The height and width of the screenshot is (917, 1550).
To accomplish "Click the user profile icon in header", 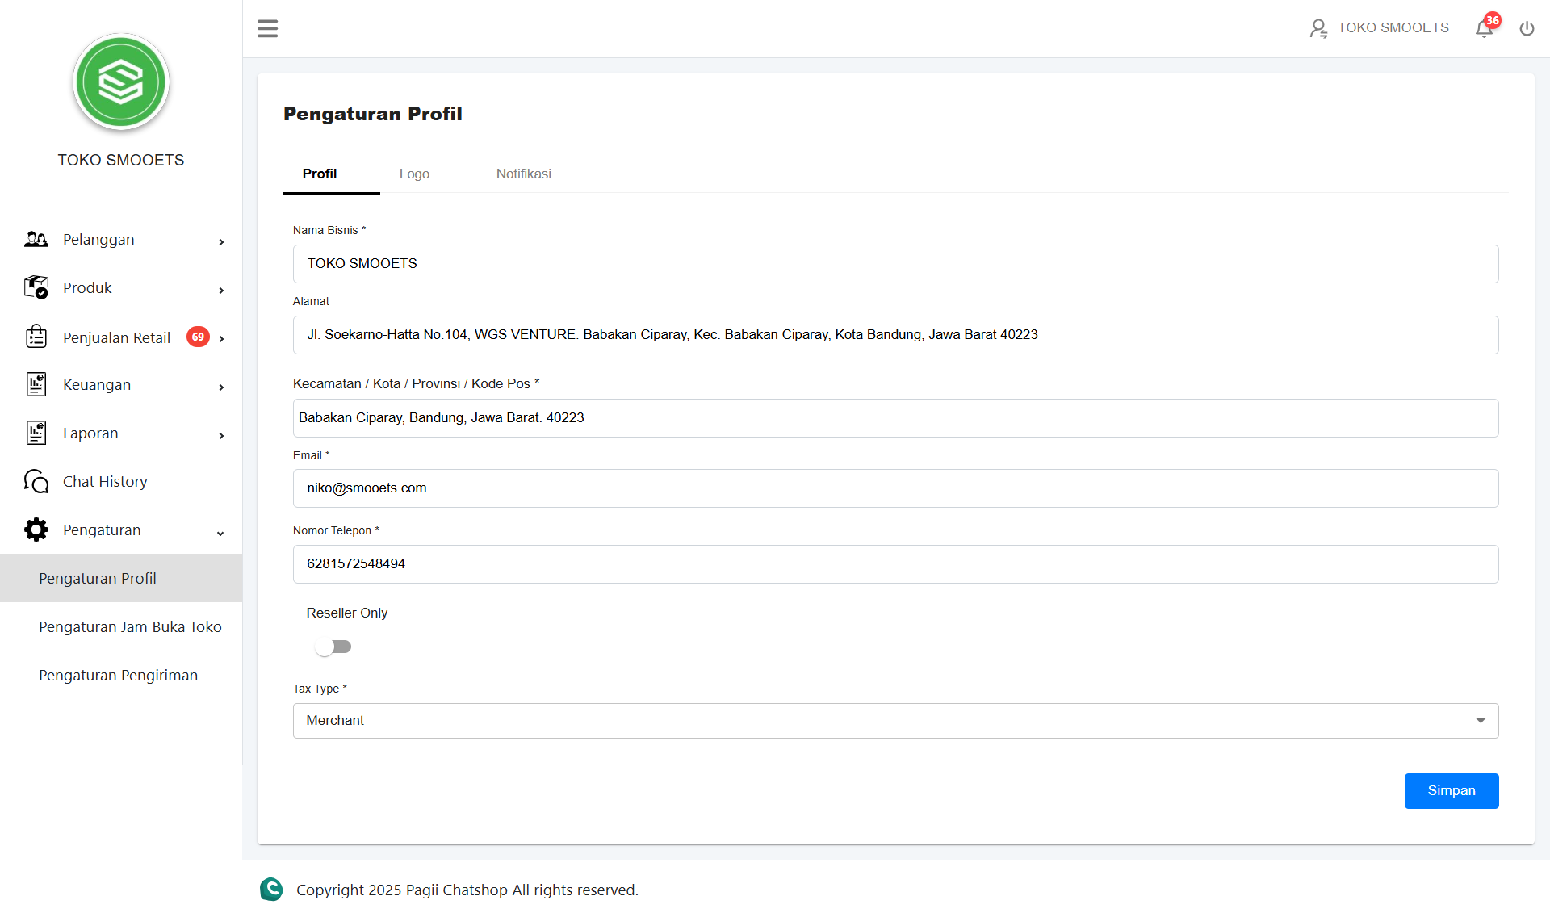I will 1317,29.
